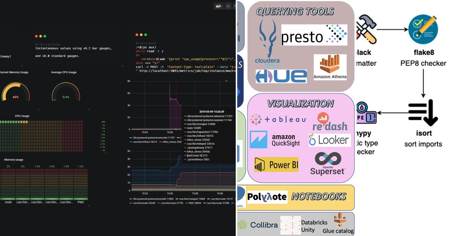The image size is (449, 236).
Task: Click red dot above the #!/bin/bash script
Action: 137,35
